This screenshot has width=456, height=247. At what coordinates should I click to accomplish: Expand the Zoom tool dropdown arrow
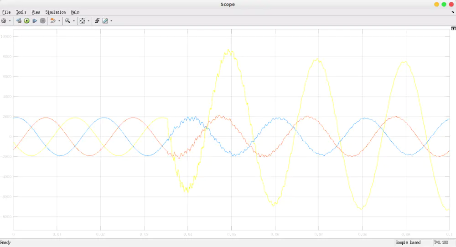[73, 21]
